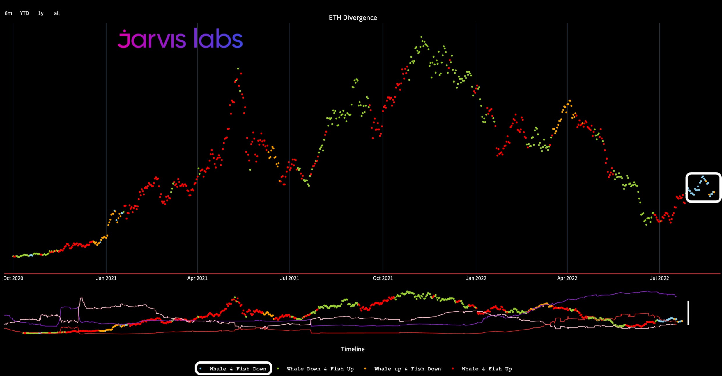Click the Timeline axis label

pyautogui.click(x=353, y=349)
